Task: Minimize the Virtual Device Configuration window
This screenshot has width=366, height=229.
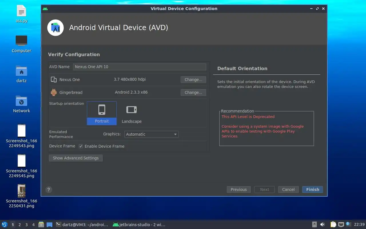Action: (311, 9)
